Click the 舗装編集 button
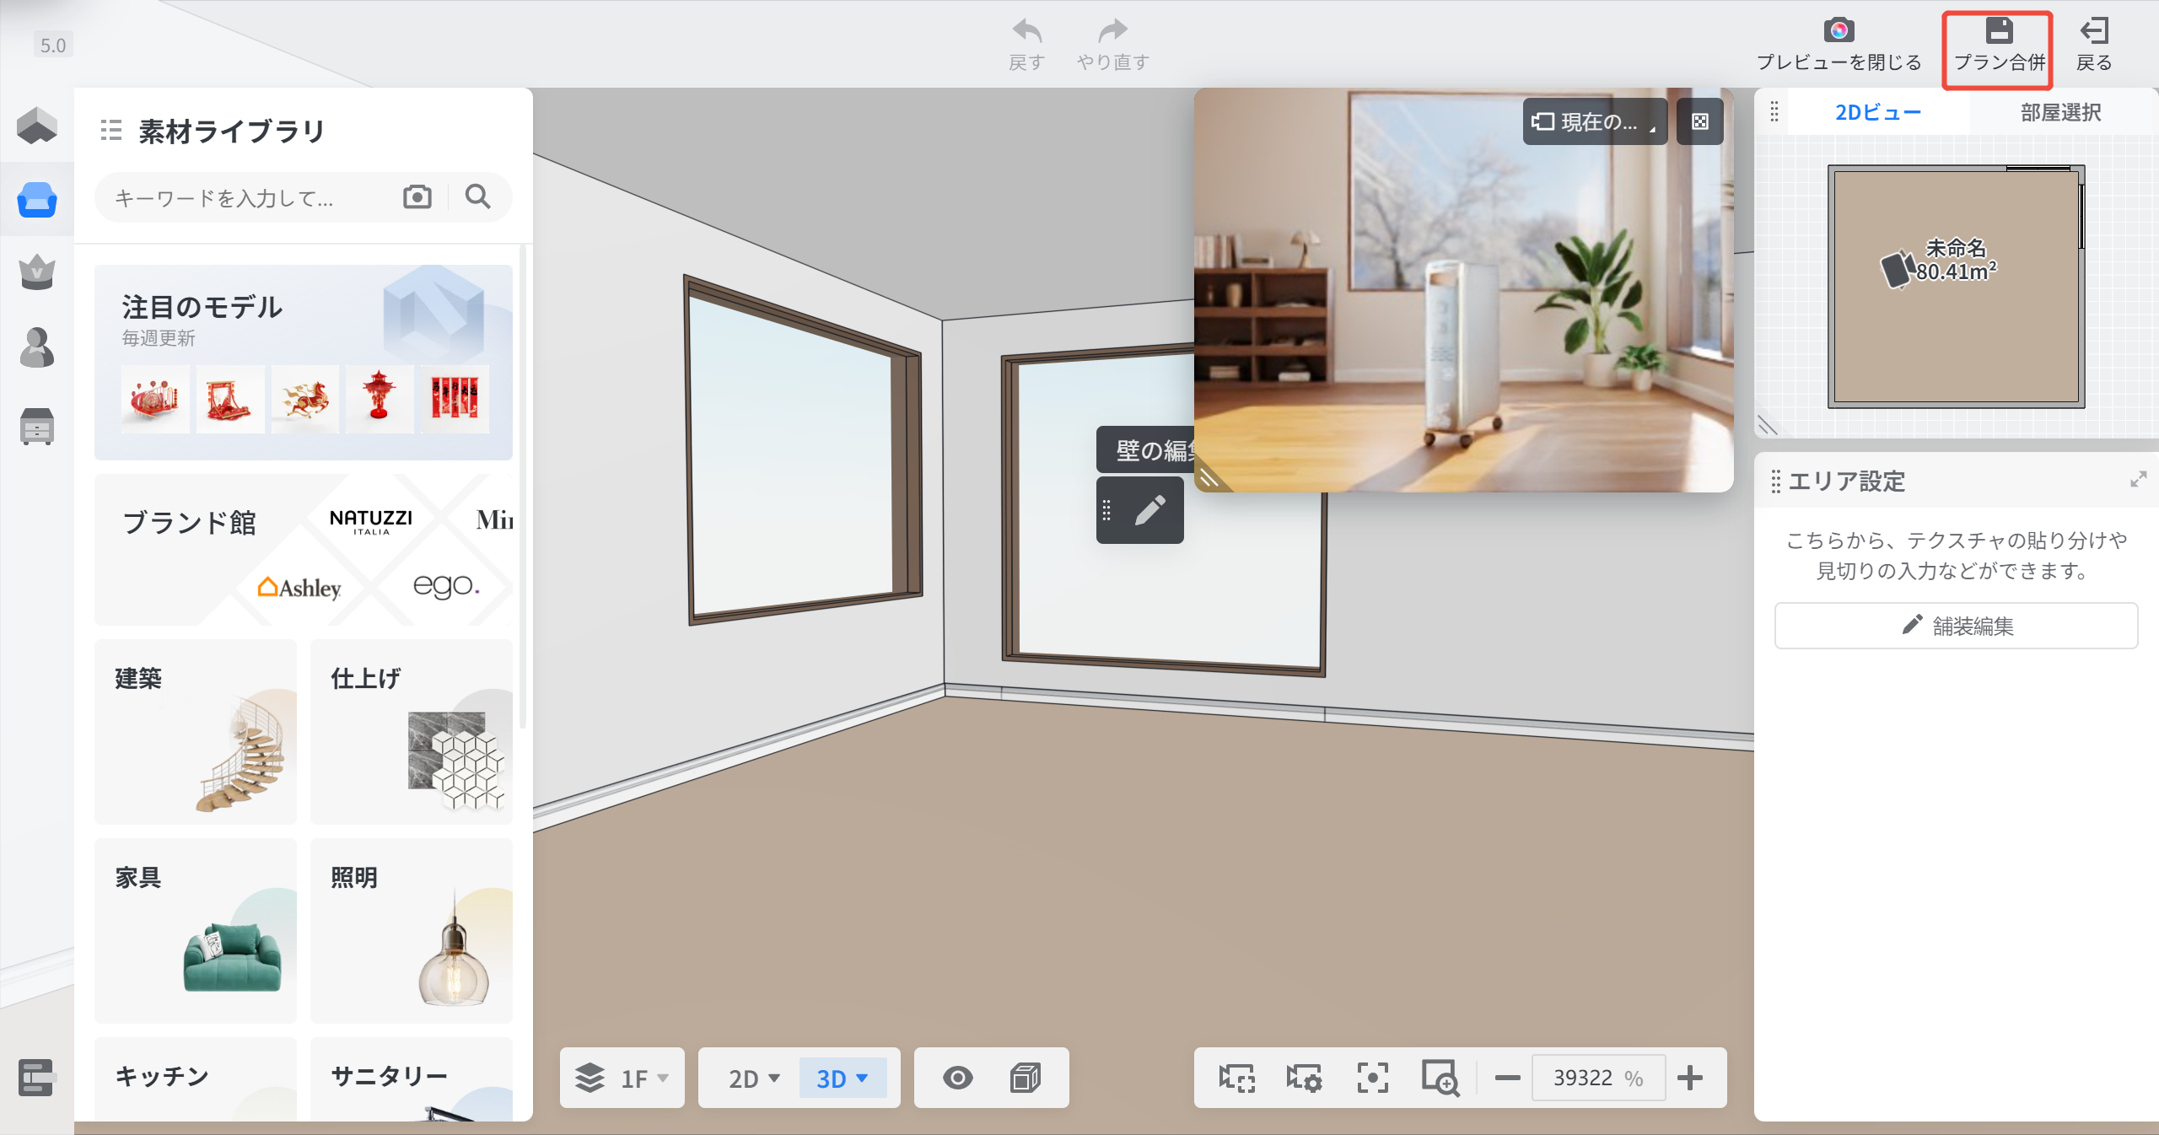 1957,626
